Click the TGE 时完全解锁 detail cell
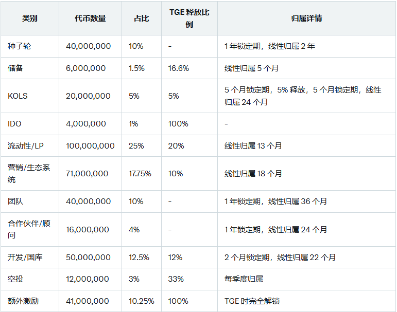Image resolution: width=397 pixels, height=312 pixels. 306,301
